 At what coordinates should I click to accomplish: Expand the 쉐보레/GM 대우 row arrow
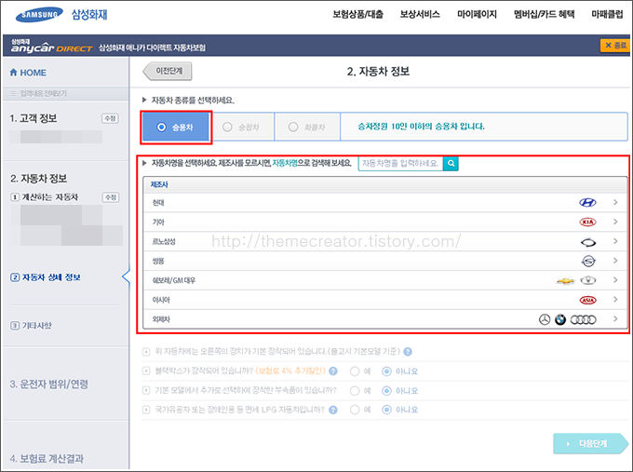click(x=615, y=280)
